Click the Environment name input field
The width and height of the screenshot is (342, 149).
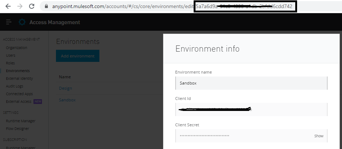(251, 83)
